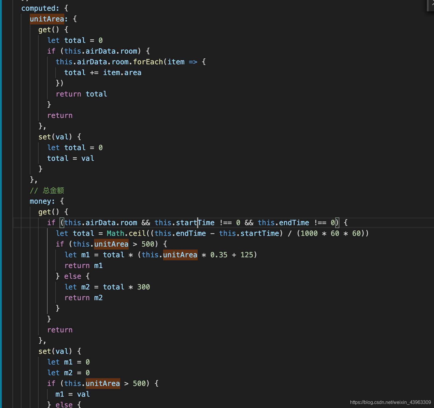Click the 'return total' statement
Viewport: 434px width, 408px height.
coord(81,94)
